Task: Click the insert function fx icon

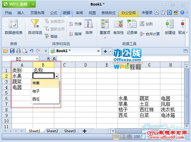Action: tap(54, 59)
